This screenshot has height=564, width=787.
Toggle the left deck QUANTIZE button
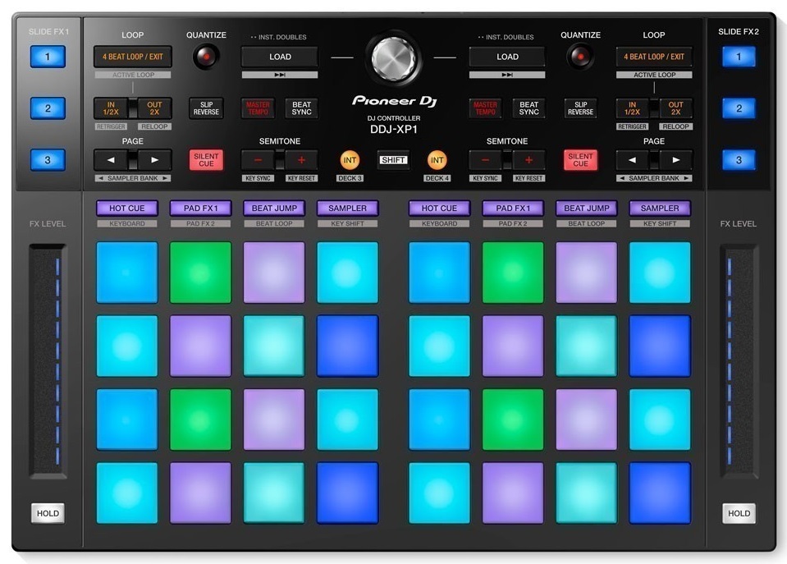click(x=206, y=57)
